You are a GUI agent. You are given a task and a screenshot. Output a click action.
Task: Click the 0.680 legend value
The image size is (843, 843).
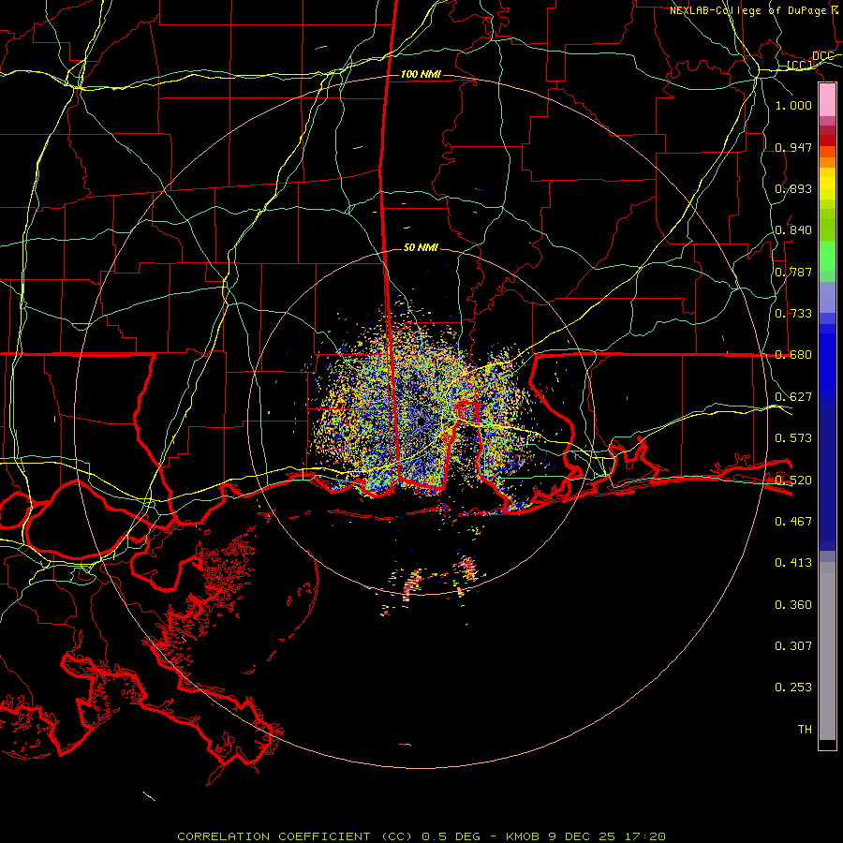793,354
